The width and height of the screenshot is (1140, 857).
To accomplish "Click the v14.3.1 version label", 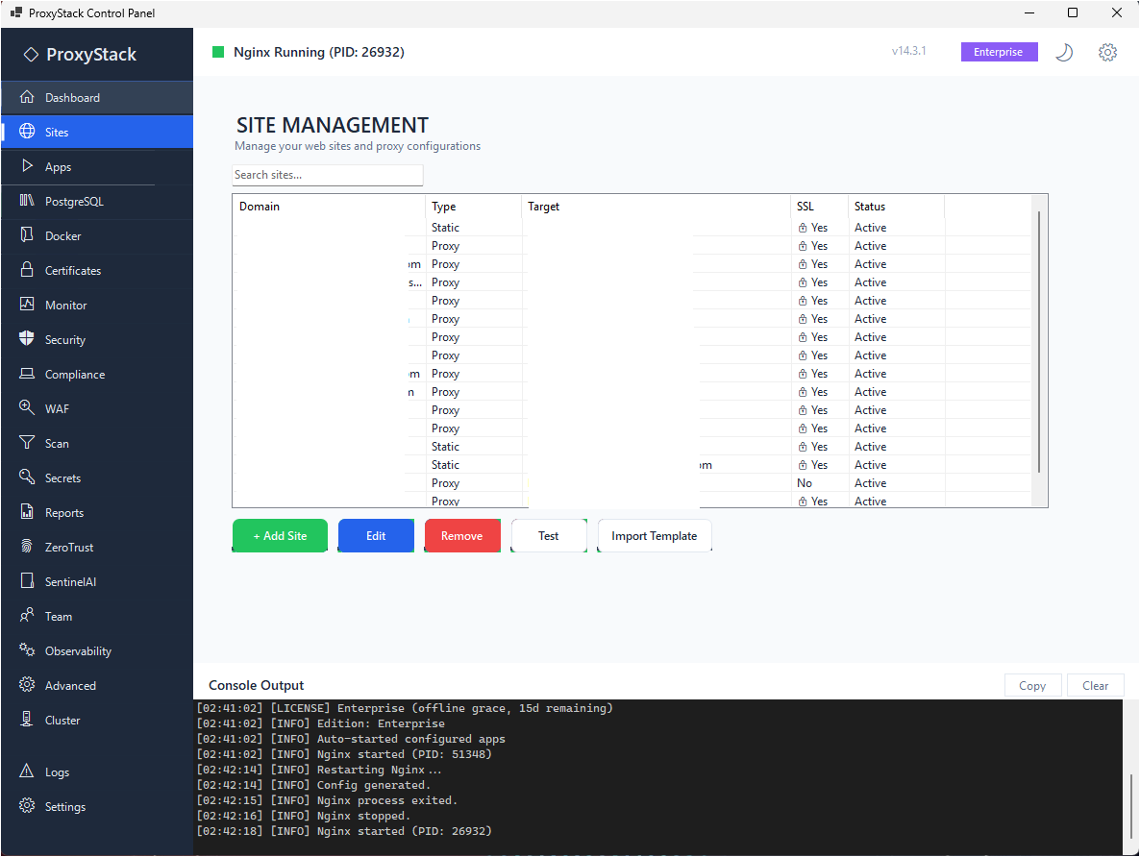I will pyautogui.click(x=908, y=52).
